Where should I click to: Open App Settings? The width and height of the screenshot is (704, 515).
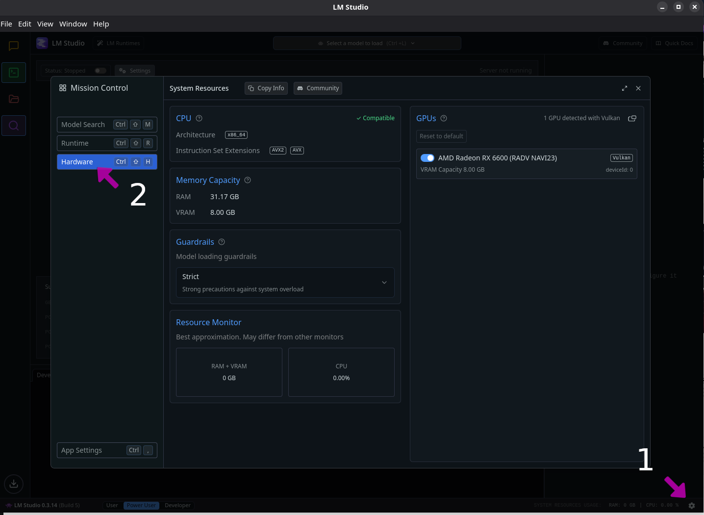[107, 450]
